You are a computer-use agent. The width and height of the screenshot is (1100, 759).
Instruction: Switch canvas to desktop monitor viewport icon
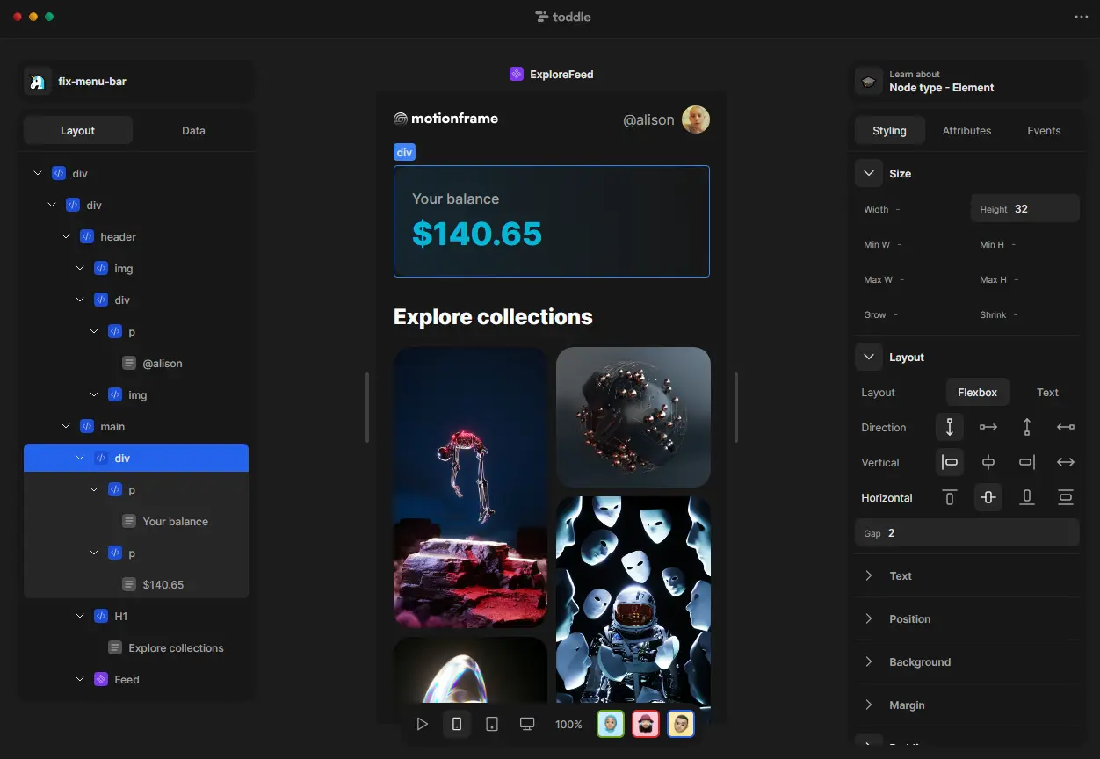coord(527,724)
